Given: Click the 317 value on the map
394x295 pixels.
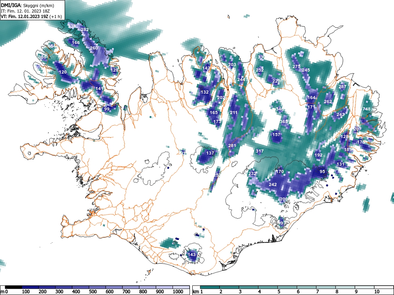Looking at the screenshot, I should [260, 151].
